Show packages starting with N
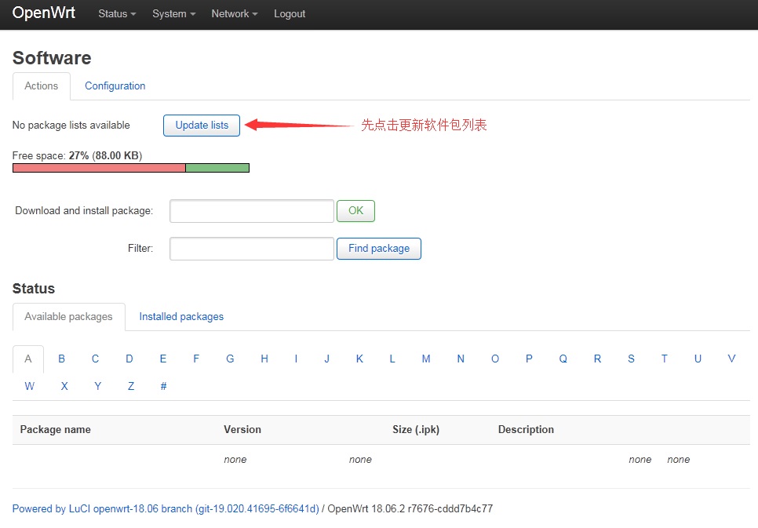The height and width of the screenshot is (528, 758). click(x=461, y=359)
